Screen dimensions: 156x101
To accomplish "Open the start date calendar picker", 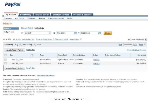I will tap(76, 33).
